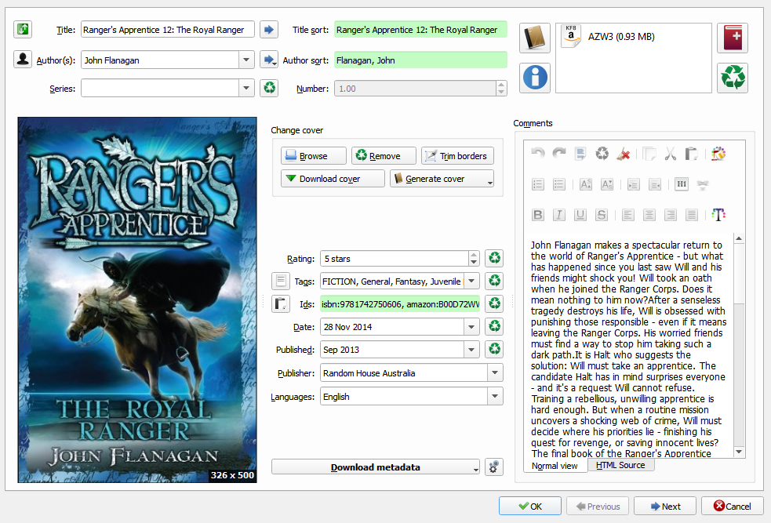Select all text in comments

click(x=580, y=154)
